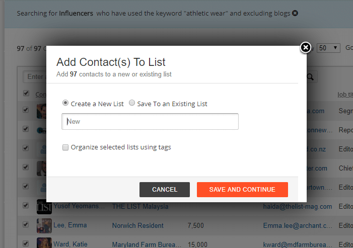Screen dimensions: 353x248
Task: Open Norwich Resident outlet link
Action: [x=138, y=225]
